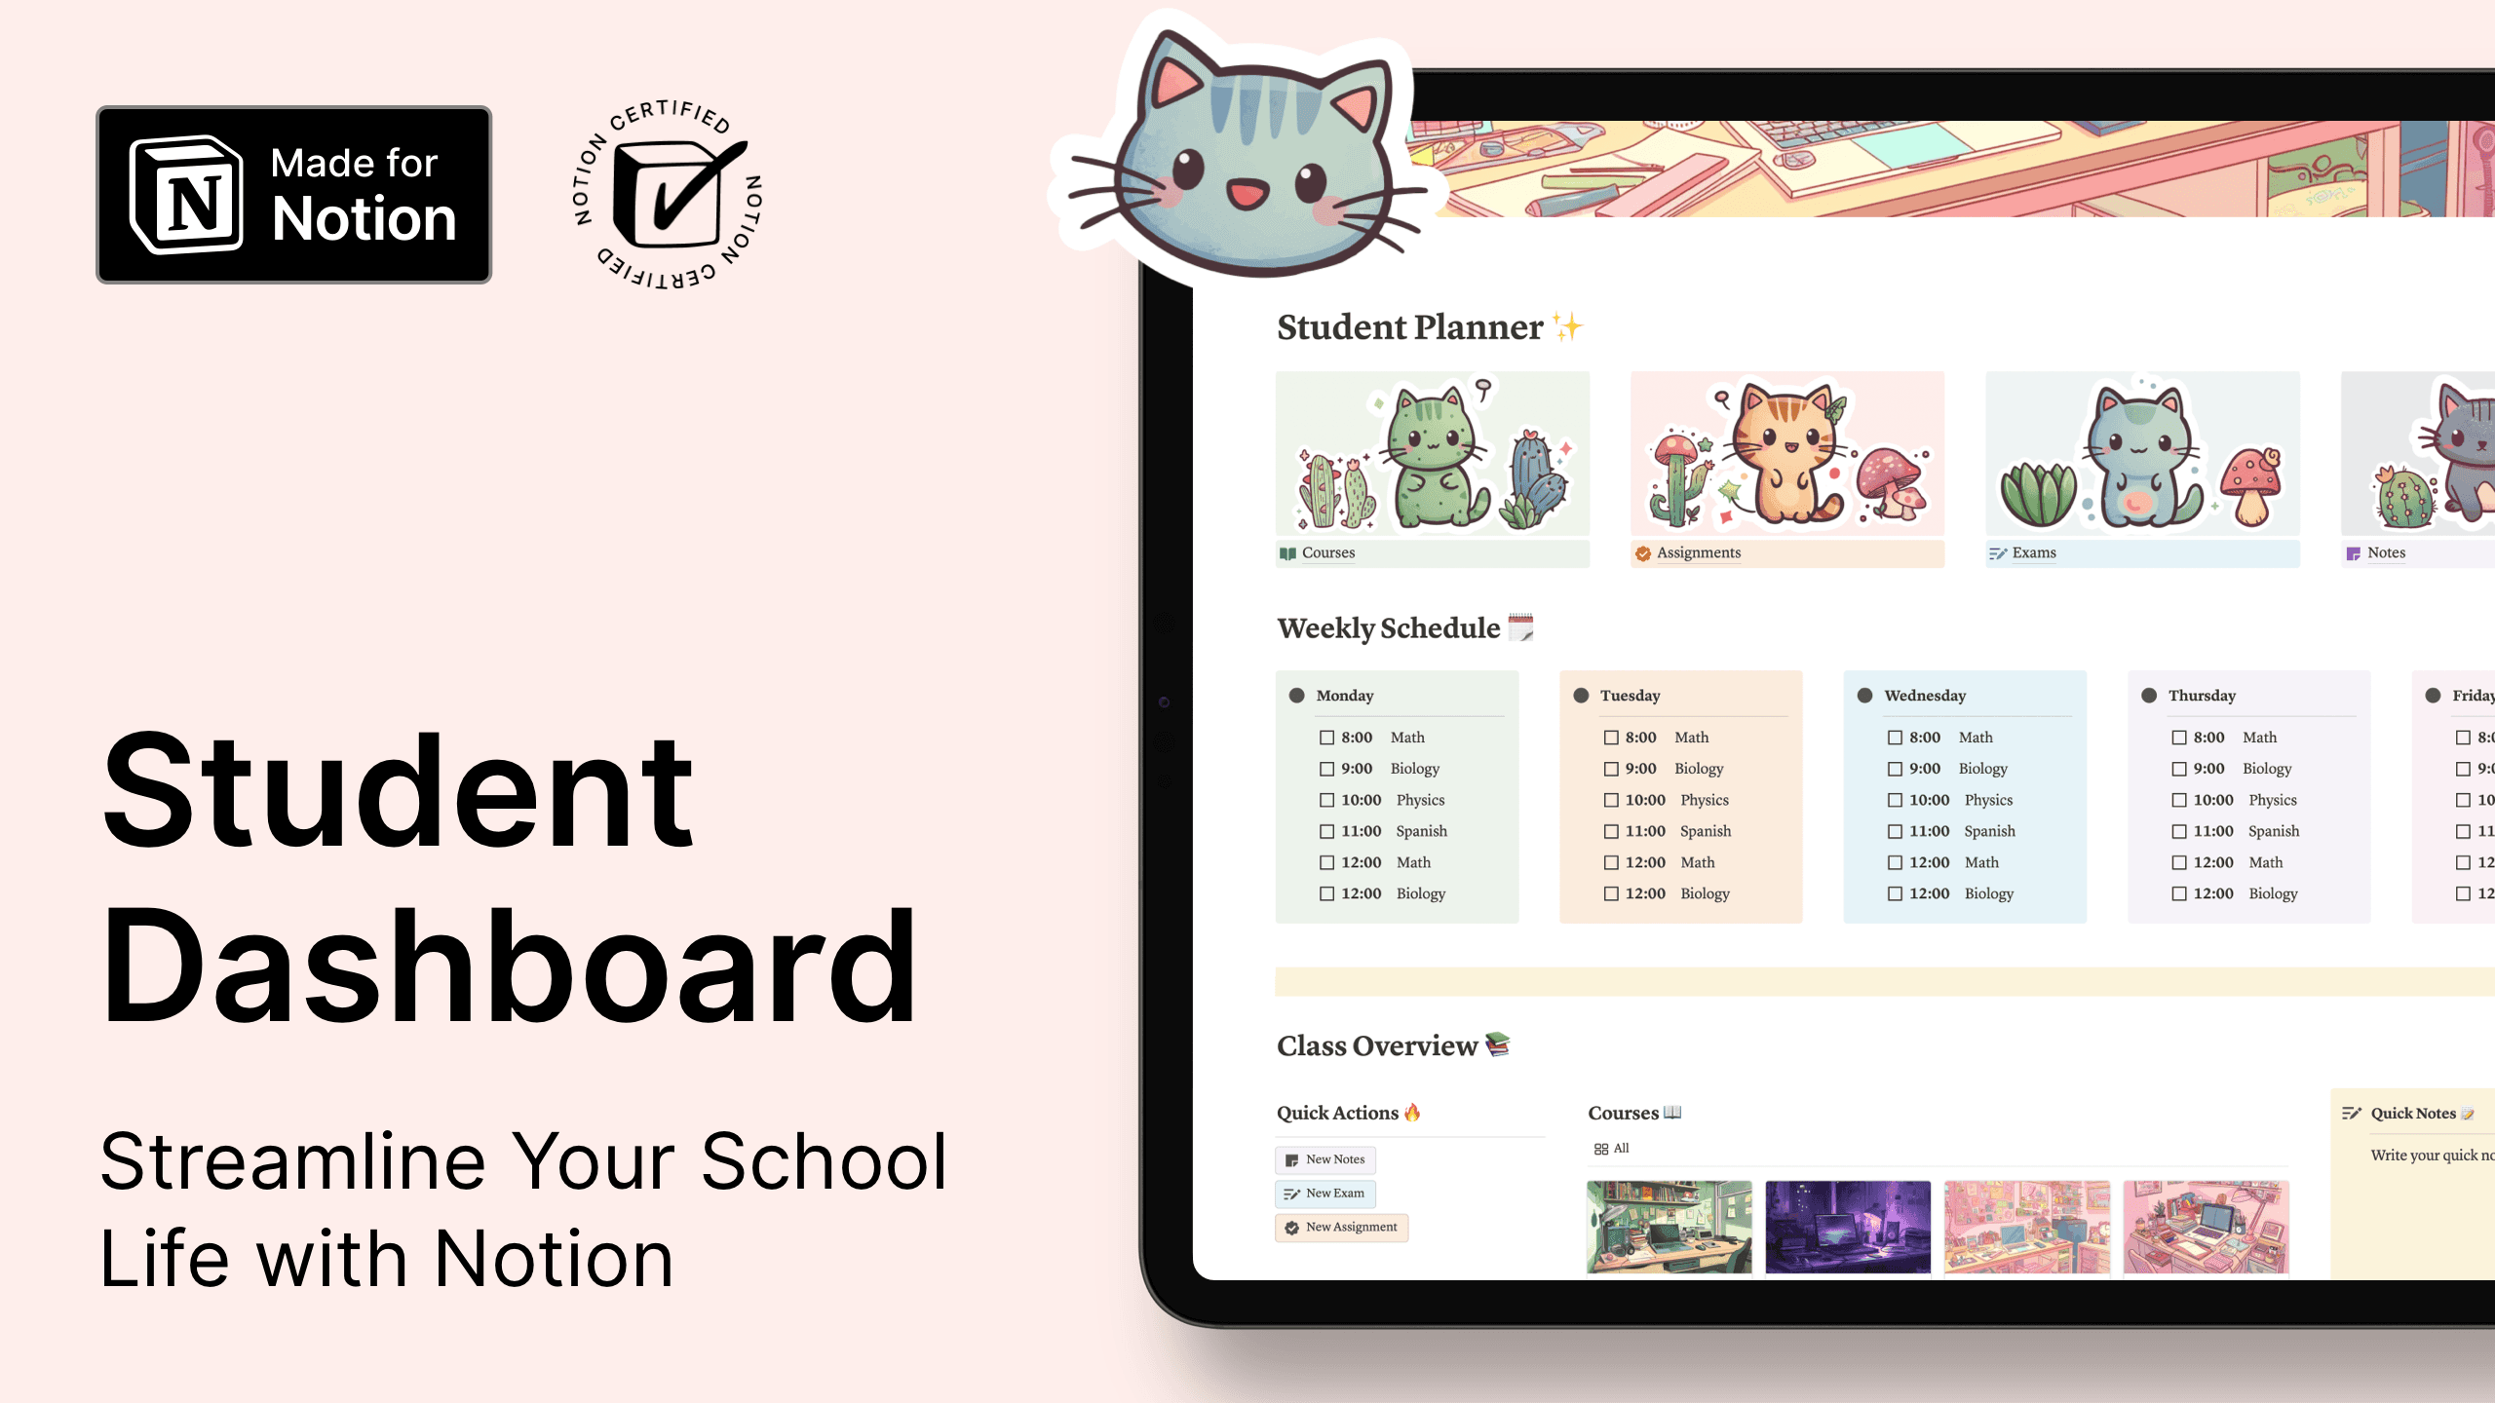Expand the Weekly Schedule section
This screenshot has height=1403, width=2495.
1403,627
